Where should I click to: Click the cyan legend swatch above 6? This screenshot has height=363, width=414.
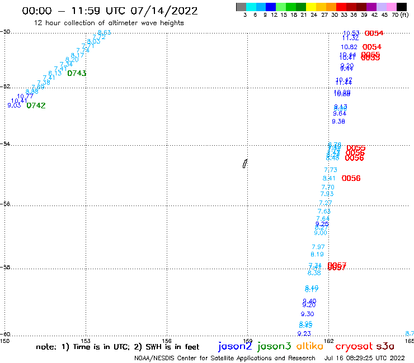coord(251,7)
